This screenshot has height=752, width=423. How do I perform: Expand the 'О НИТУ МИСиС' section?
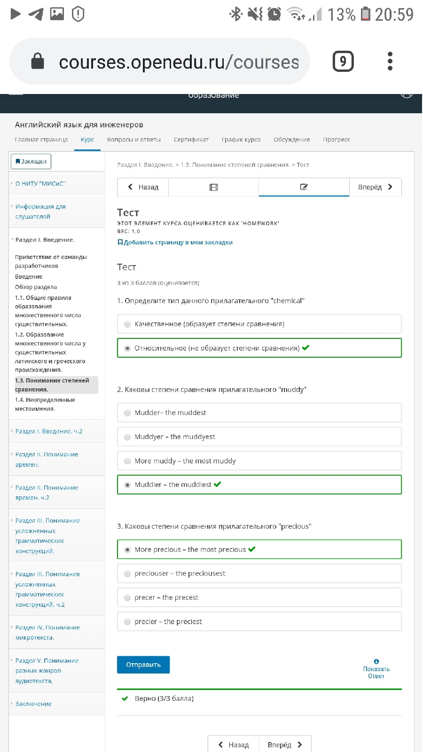tap(40, 183)
